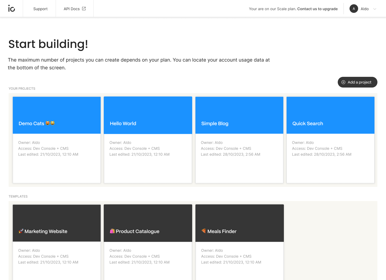386x280 pixels.
Task: Click Contact us to upgrade
Action: 317,9
